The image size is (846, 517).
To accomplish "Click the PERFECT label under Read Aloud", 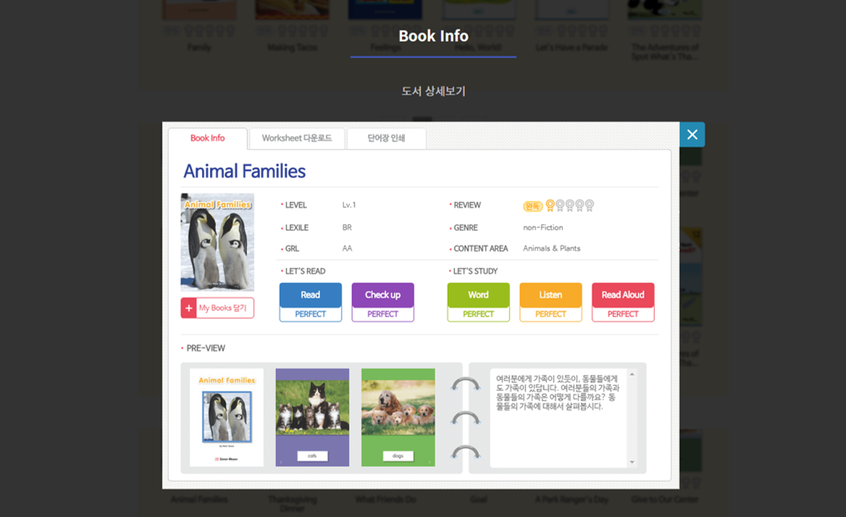I will 623,314.
